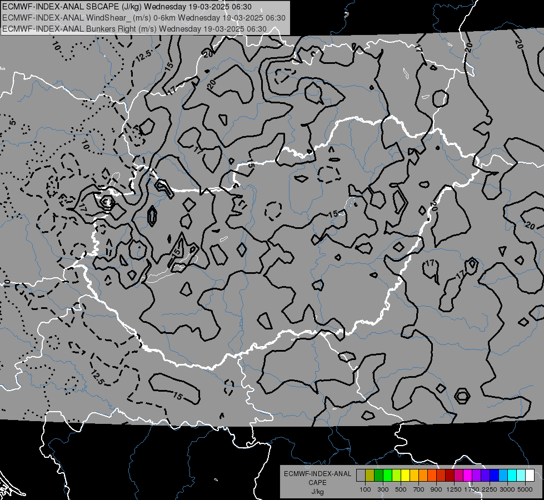Click the pure blue swatch after the 2250 tick

(x=495, y=475)
